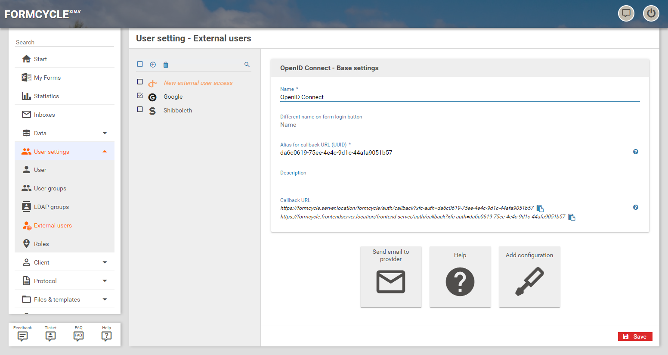
Task: Click the power logout icon
Action: [651, 13]
